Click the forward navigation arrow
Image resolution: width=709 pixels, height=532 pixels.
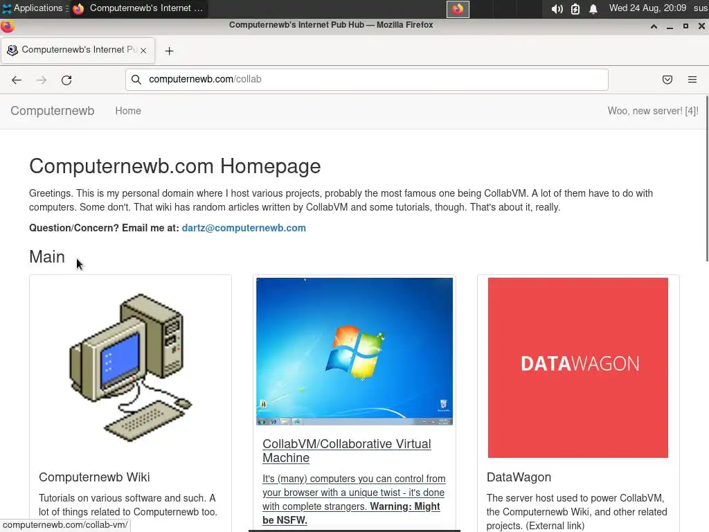point(42,80)
